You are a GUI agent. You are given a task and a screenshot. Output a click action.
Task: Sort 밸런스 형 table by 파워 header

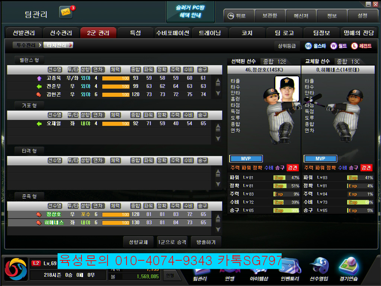[x=149, y=70]
